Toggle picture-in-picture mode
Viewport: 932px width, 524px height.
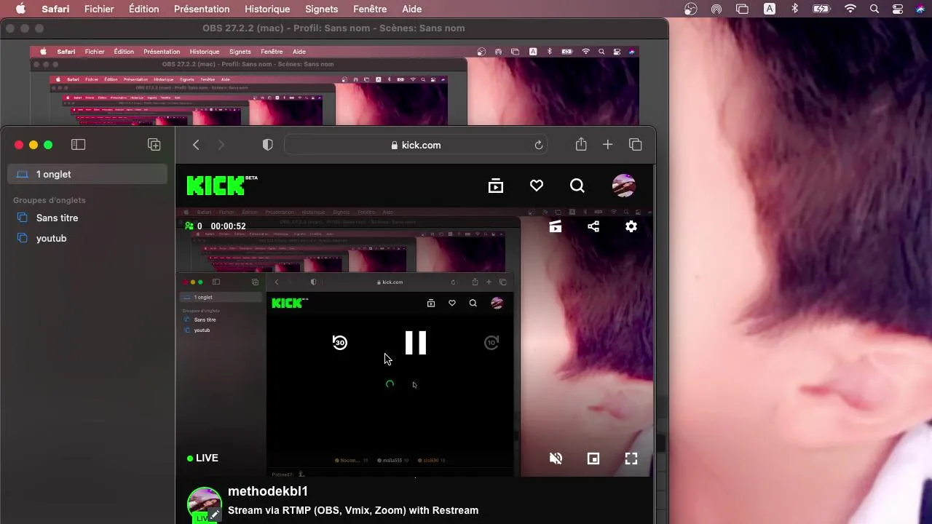[593, 458]
